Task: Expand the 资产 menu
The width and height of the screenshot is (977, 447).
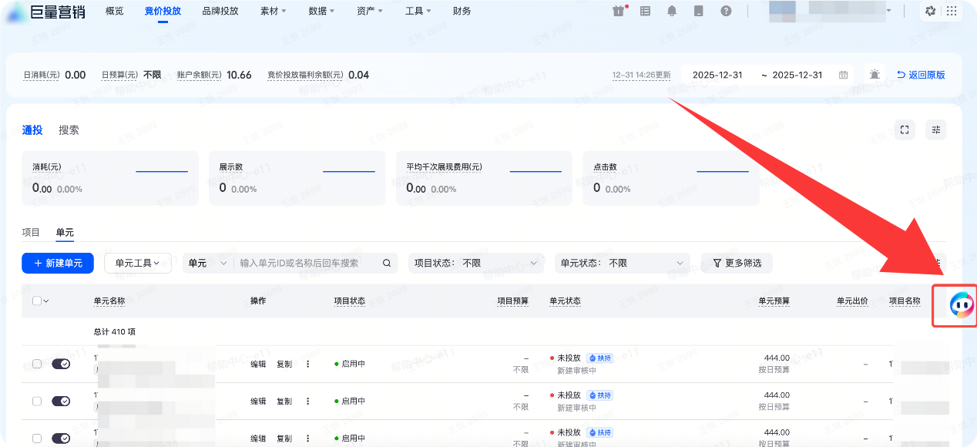Action: click(370, 11)
